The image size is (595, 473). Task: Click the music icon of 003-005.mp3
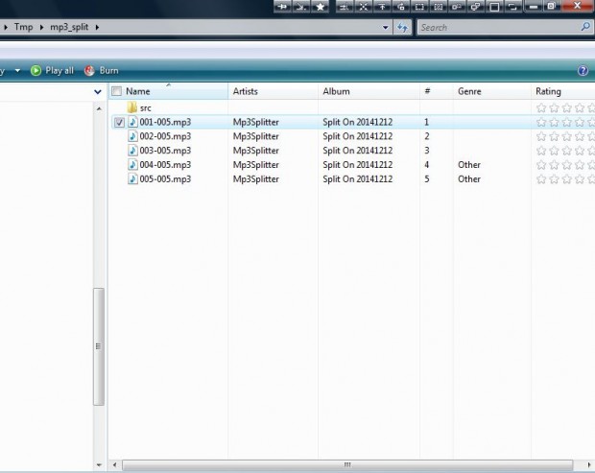(x=132, y=151)
